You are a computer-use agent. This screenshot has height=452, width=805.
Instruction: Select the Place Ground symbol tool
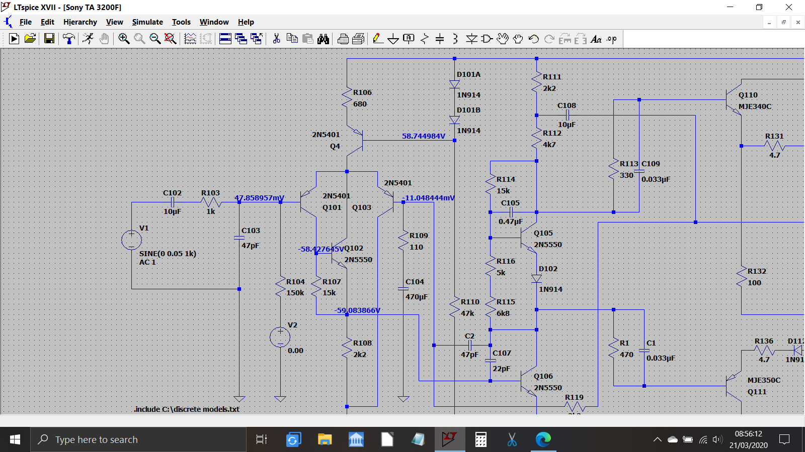tap(393, 39)
